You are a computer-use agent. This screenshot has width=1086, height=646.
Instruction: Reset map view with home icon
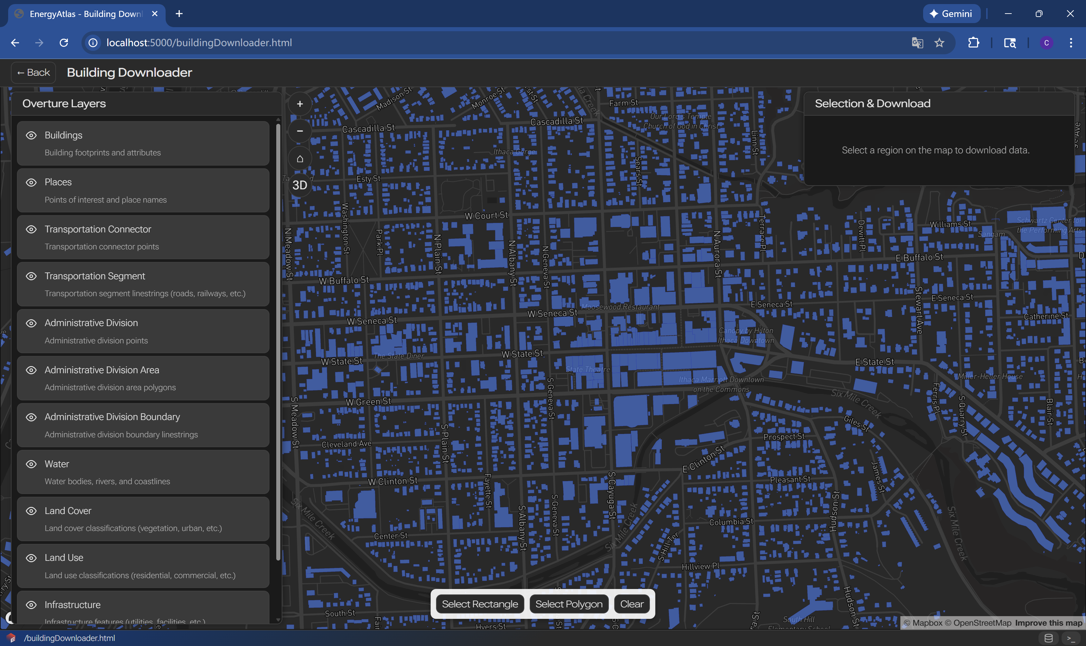click(x=300, y=158)
